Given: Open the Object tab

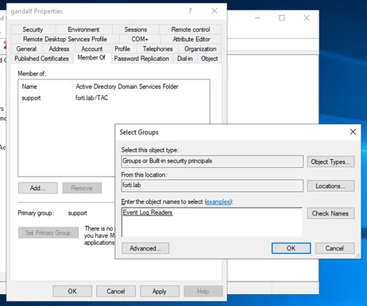Looking at the screenshot, I should tap(209, 59).
